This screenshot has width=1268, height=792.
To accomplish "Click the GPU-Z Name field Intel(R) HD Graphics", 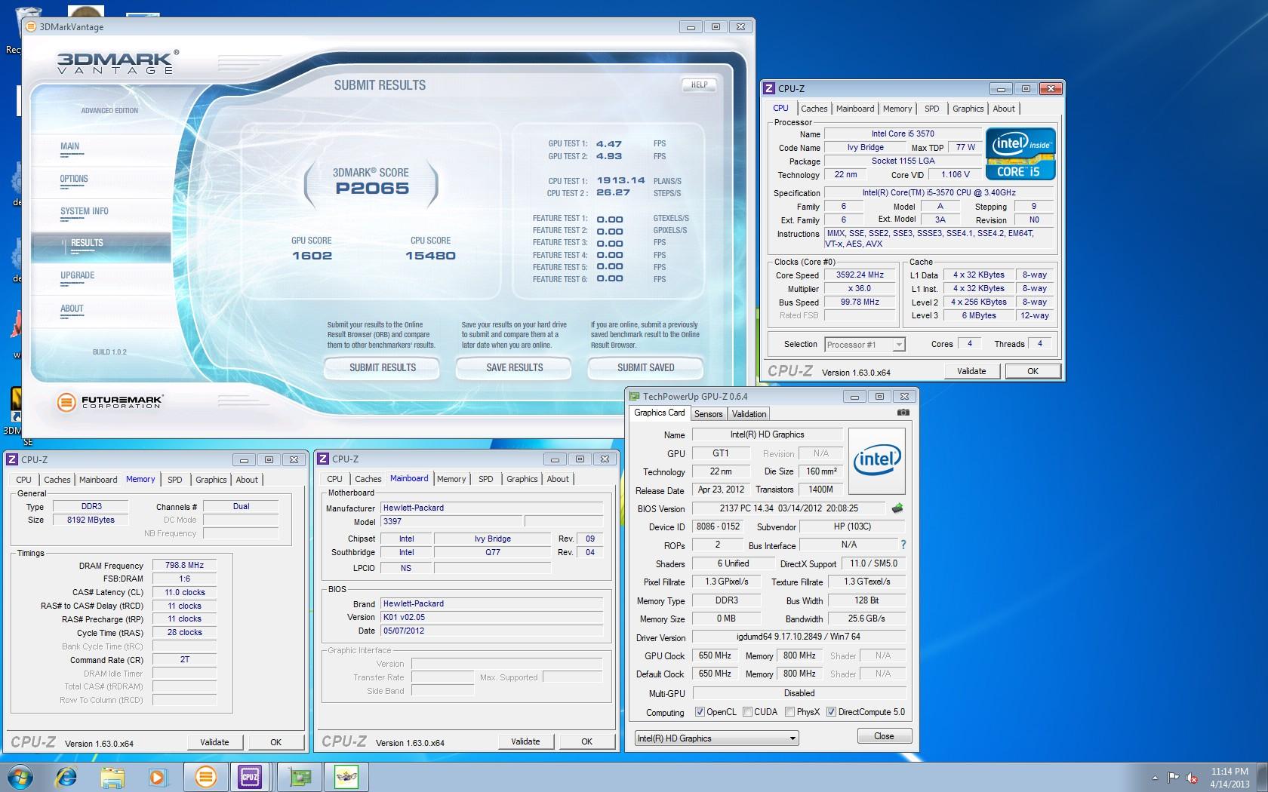I will 767,434.
